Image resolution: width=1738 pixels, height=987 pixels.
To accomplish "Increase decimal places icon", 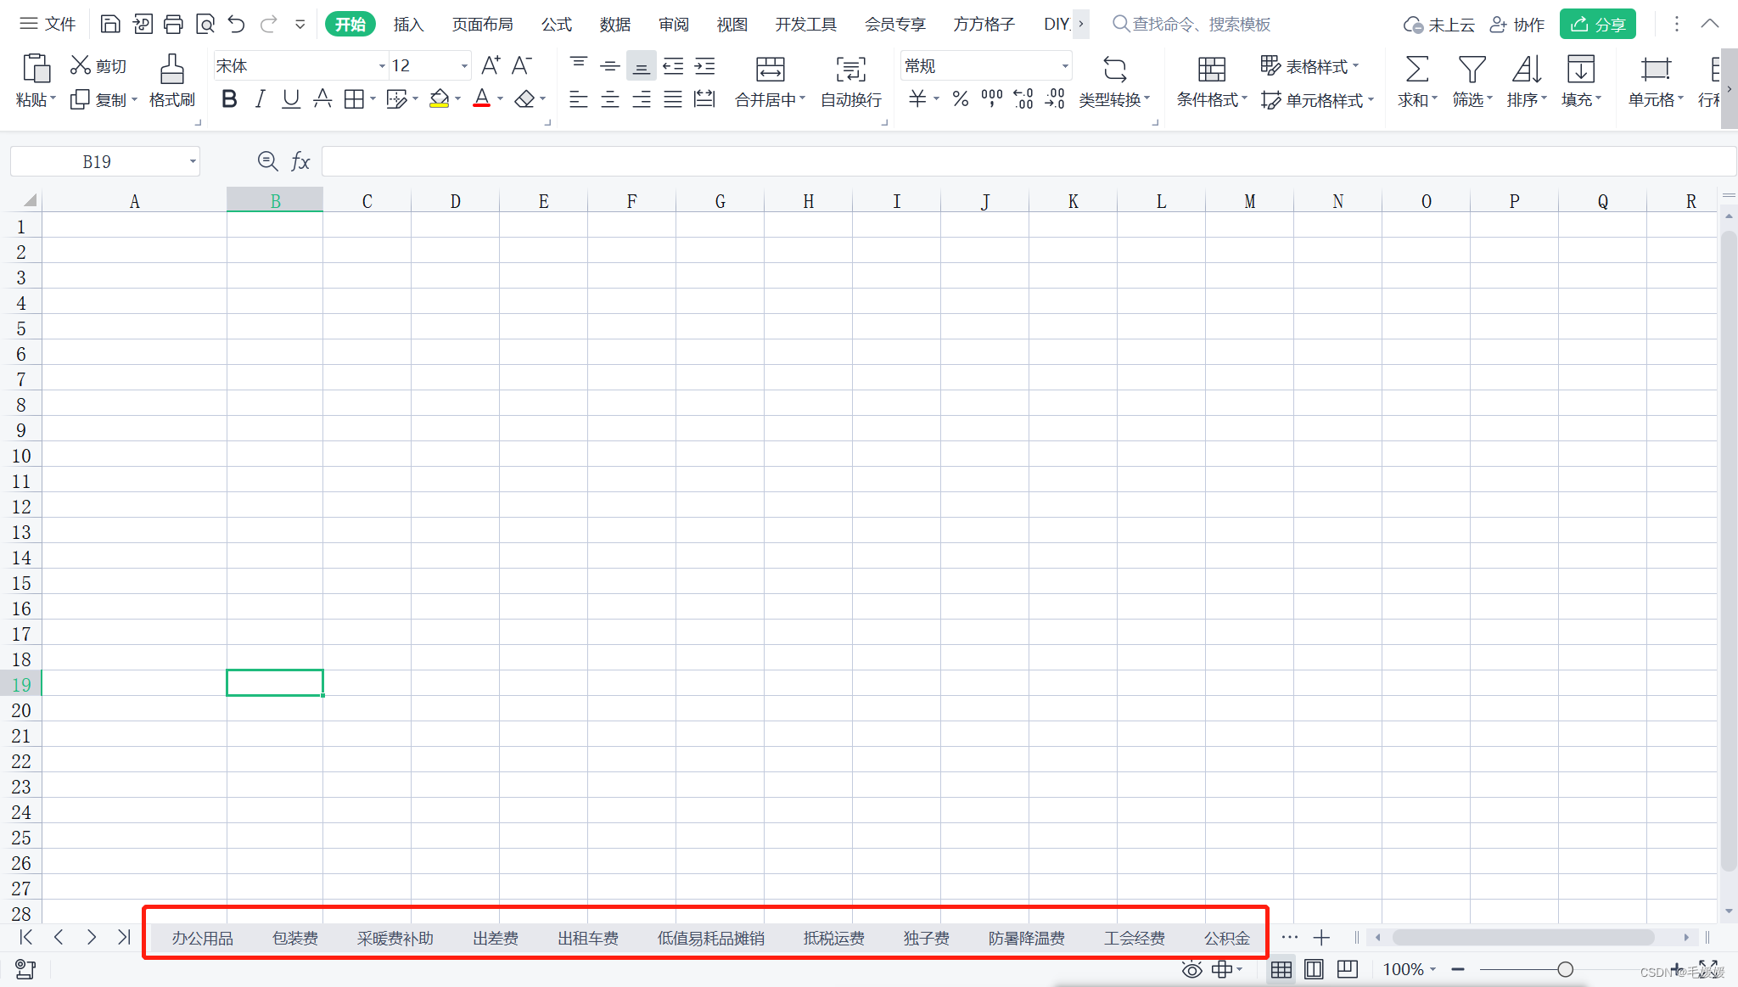I will [x=1023, y=99].
